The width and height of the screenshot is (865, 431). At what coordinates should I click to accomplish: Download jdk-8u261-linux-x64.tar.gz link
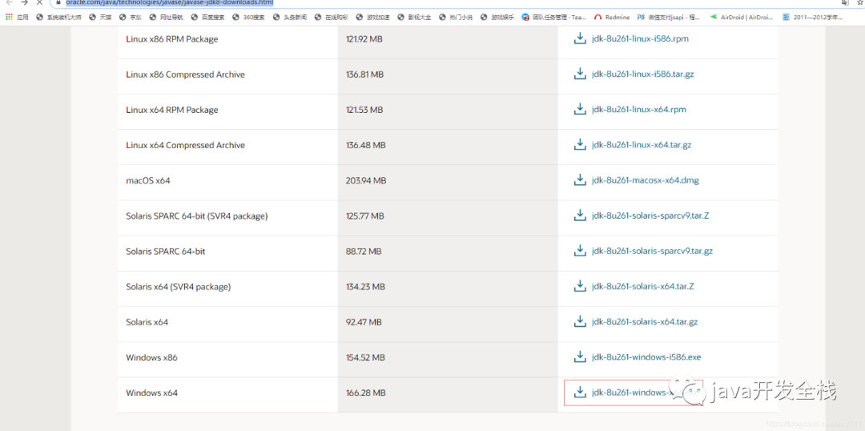[642, 145]
